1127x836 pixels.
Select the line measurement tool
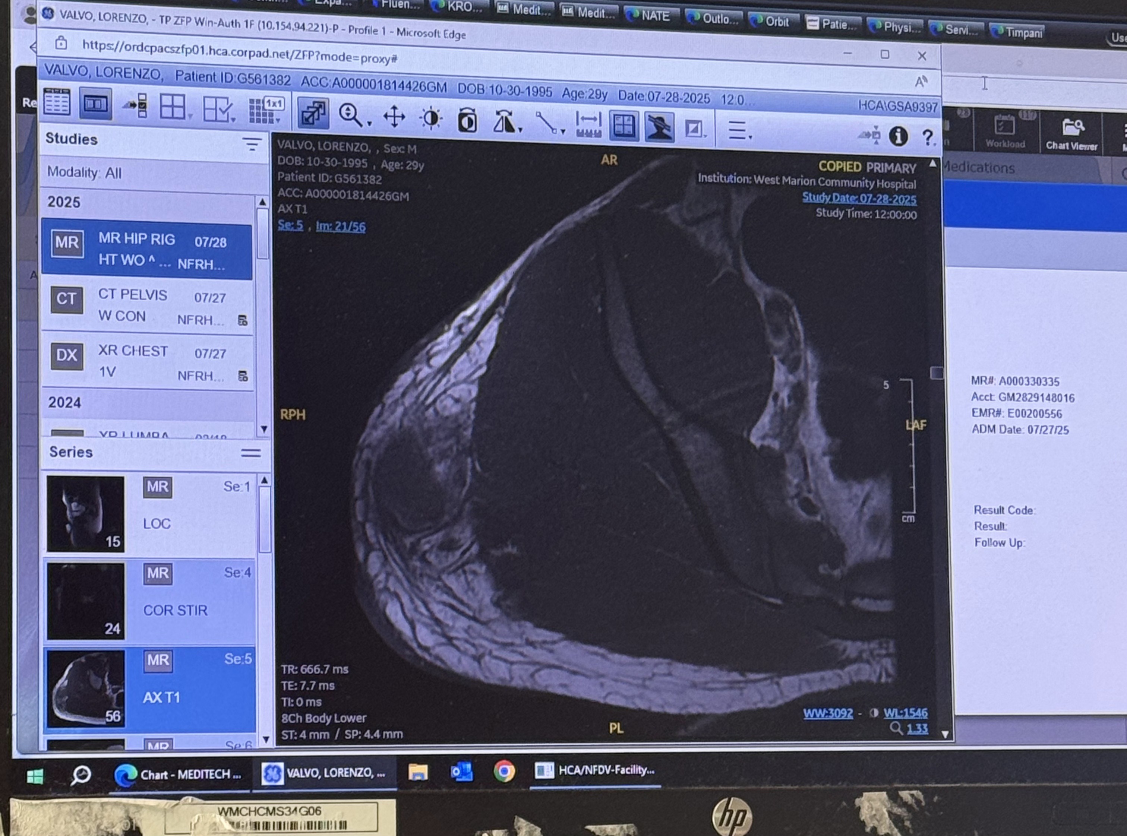tap(549, 123)
